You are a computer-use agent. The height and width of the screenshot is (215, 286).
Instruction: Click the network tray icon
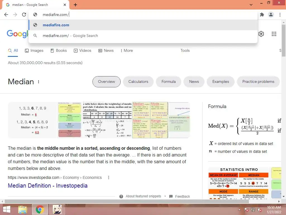[253, 210]
